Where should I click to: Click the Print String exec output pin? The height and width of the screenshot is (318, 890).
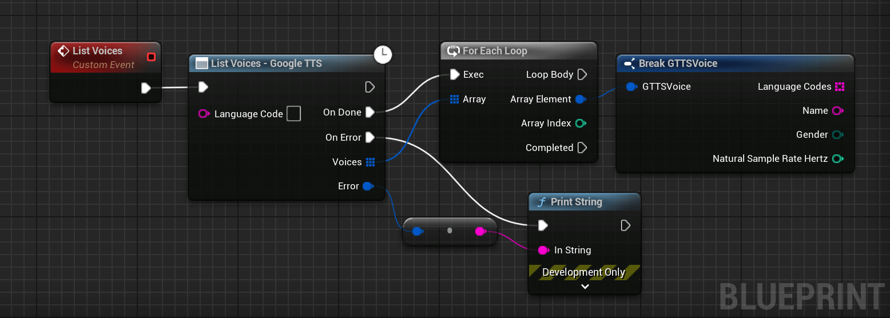click(626, 225)
